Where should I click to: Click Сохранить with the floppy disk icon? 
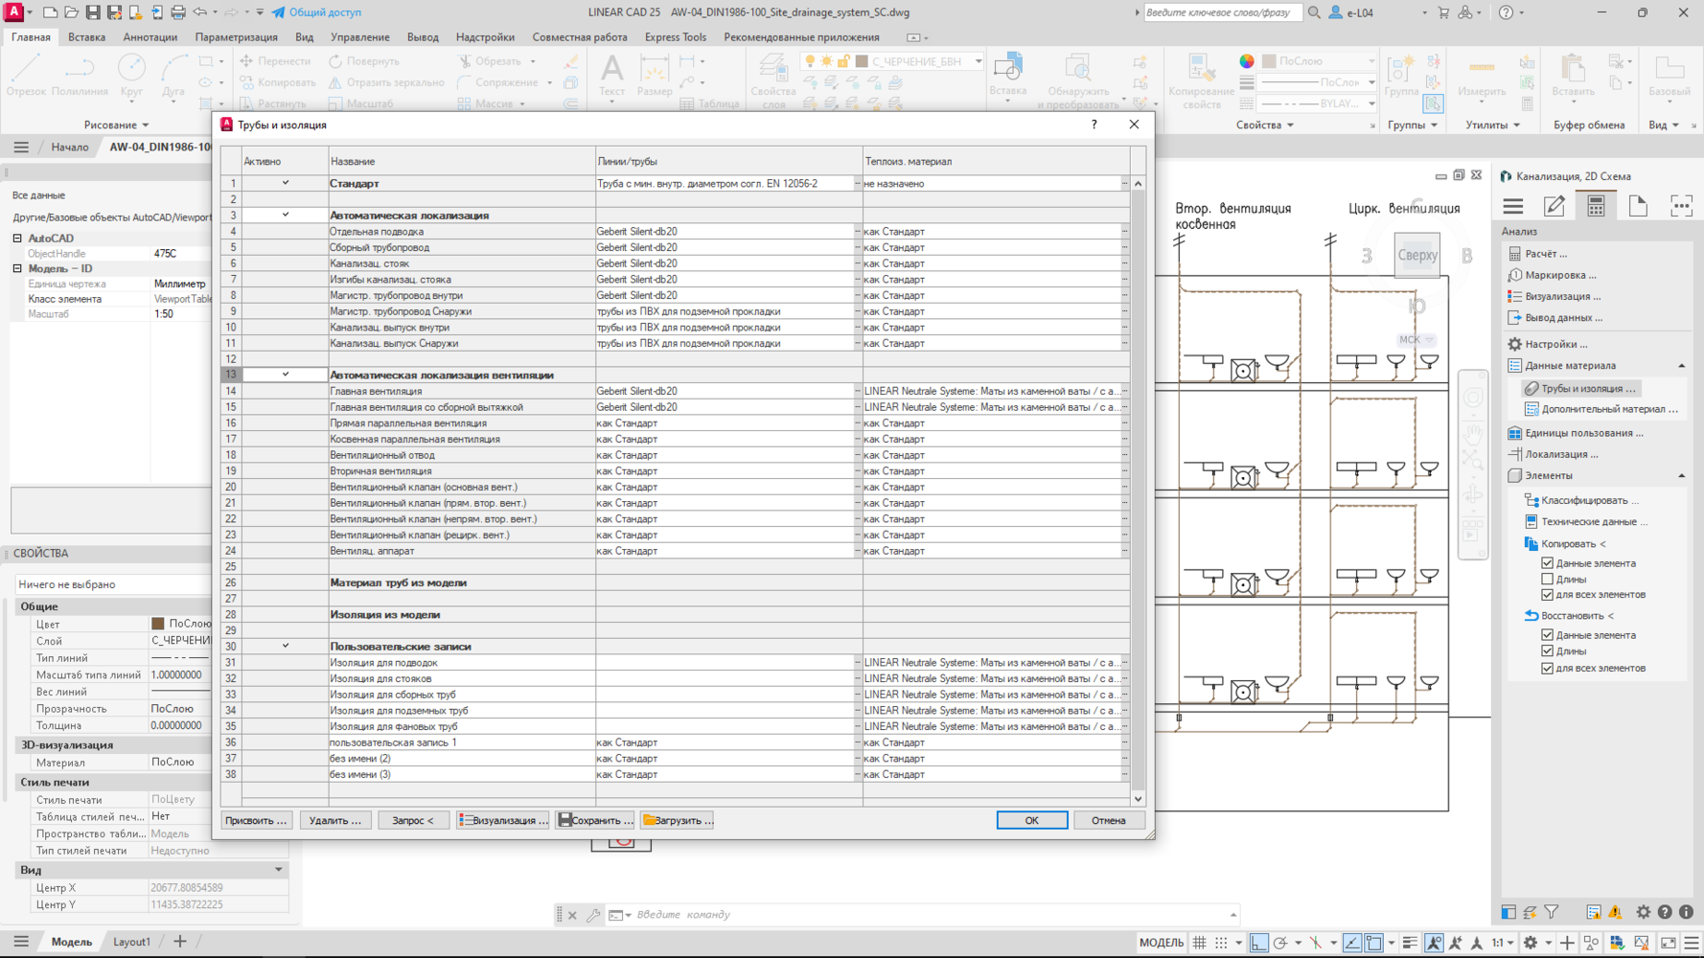595,820
